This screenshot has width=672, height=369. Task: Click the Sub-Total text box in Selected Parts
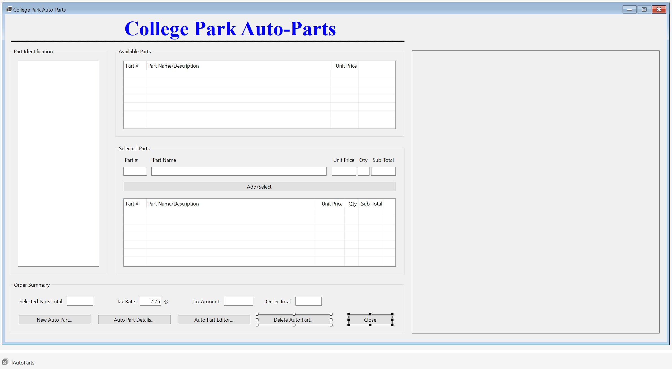point(383,171)
